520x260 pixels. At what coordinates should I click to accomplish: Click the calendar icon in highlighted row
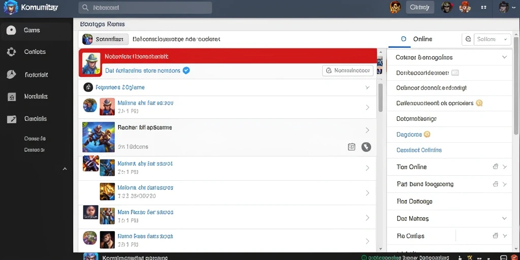[x=351, y=147]
